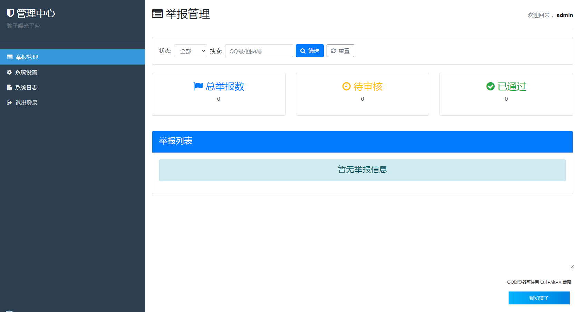Click the orange clock icon in 待审核
This screenshot has width=580, height=312.
point(346,86)
